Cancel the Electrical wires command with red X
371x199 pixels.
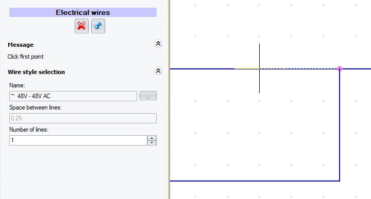[81, 26]
